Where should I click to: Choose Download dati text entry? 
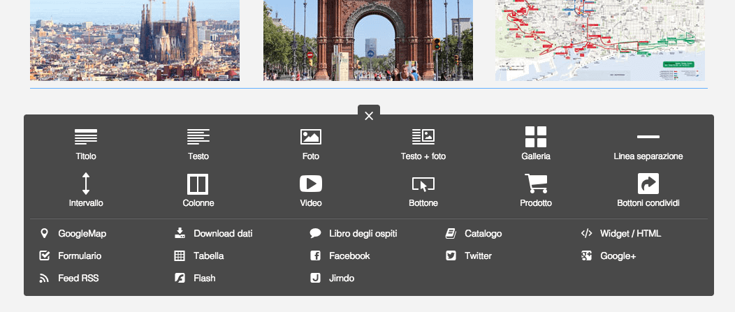pyautogui.click(x=223, y=233)
